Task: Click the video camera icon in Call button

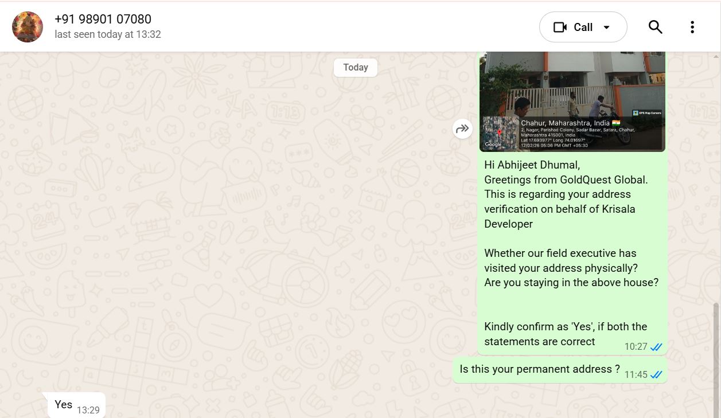Action: coord(560,27)
